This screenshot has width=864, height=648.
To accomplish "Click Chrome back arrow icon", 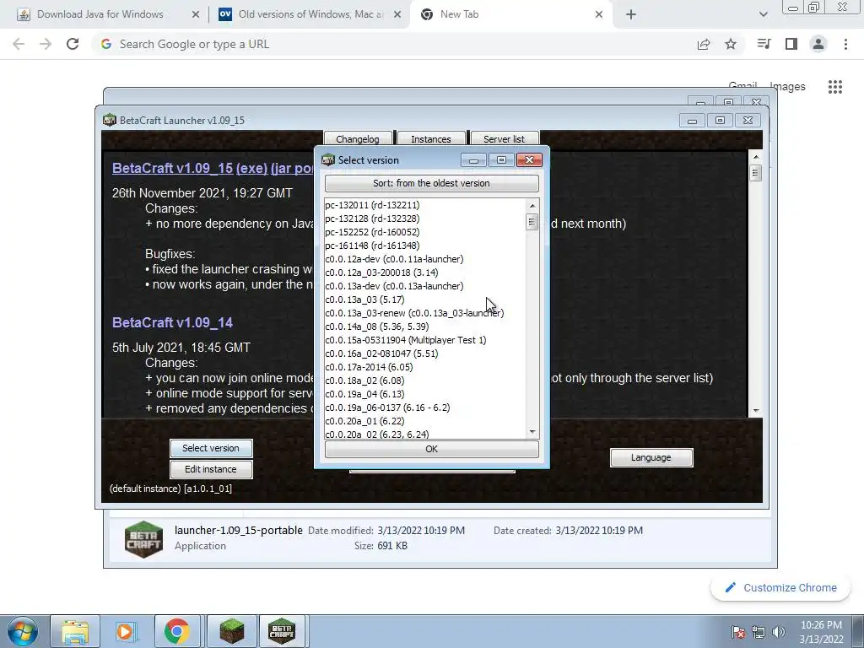I will coord(19,44).
